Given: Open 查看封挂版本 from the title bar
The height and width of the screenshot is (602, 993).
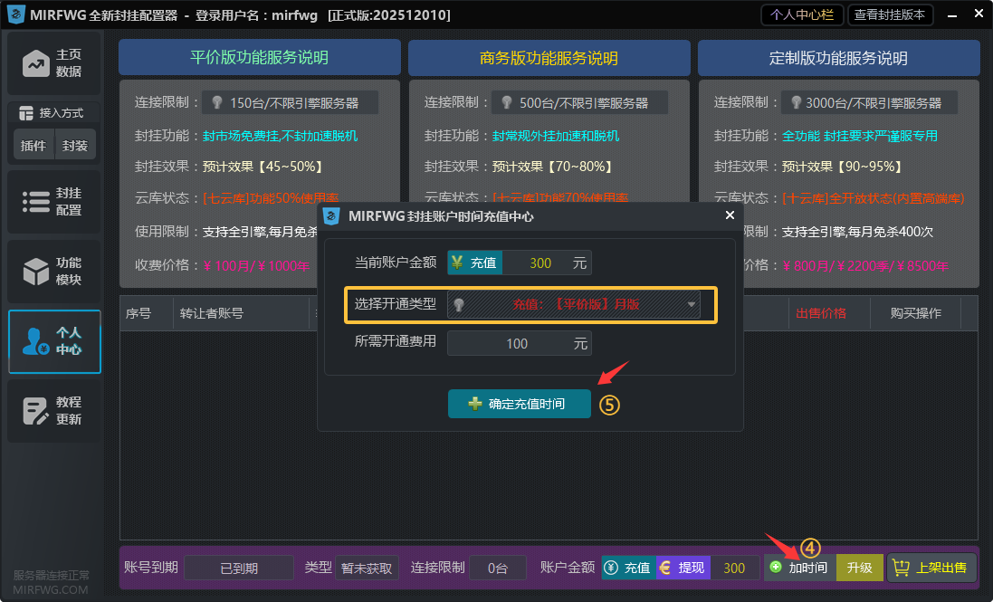Looking at the screenshot, I should [890, 14].
